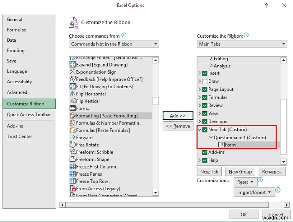This screenshot has width=293, height=222.
Task: Uncheck the View tab checkbox
Action: 205,114
